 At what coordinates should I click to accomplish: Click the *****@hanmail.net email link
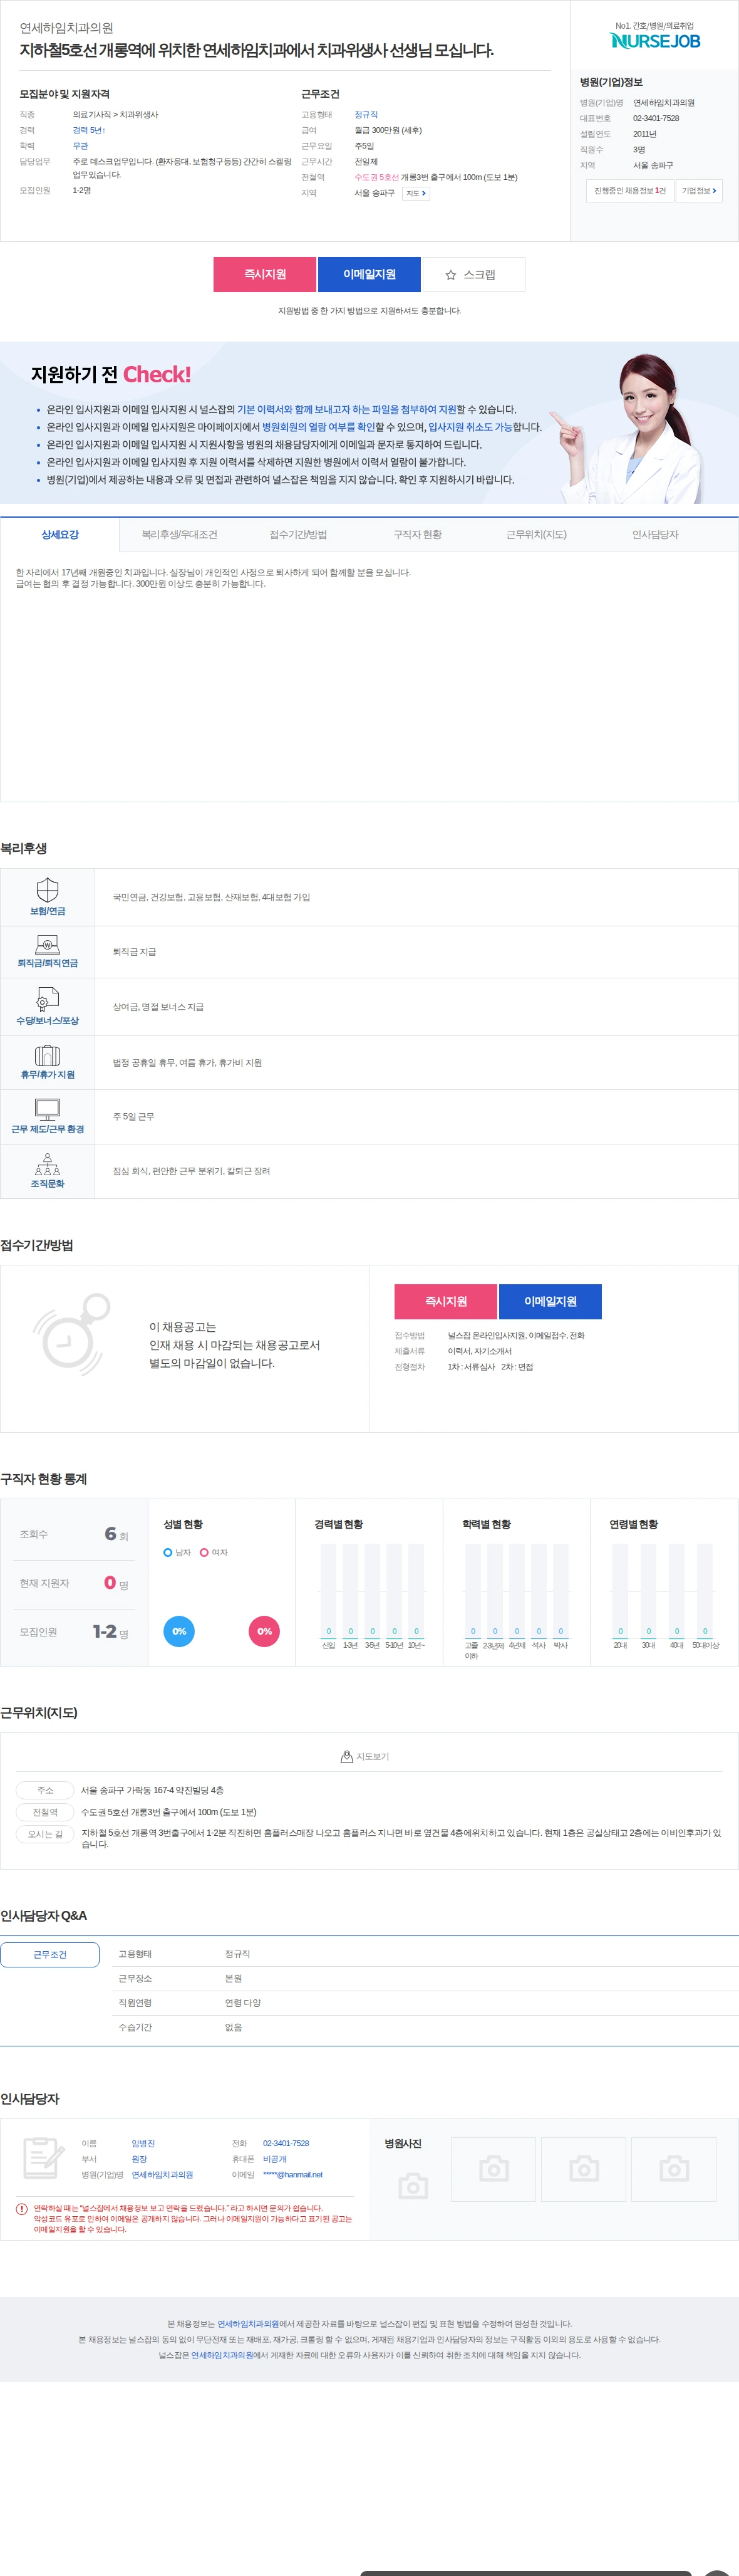coord(292,2174)
